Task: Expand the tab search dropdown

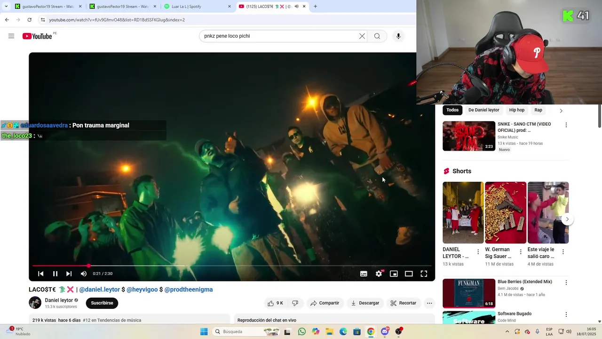Action: click(6, 7)
